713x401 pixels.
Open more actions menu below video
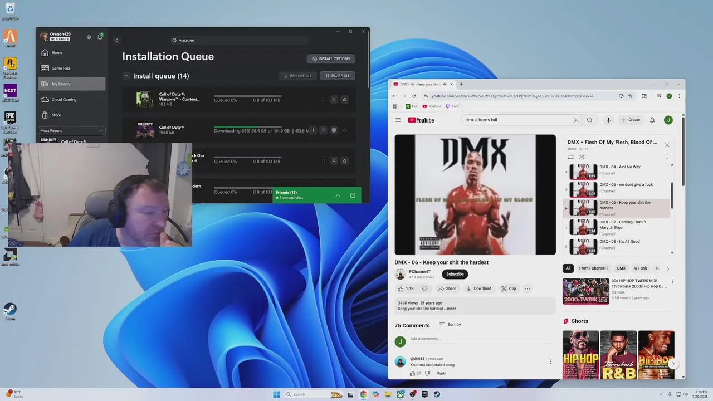click(527, 288)
